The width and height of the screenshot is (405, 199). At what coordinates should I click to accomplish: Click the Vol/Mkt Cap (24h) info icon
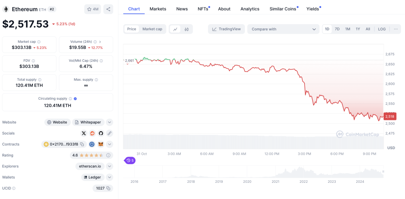[101, 61]
